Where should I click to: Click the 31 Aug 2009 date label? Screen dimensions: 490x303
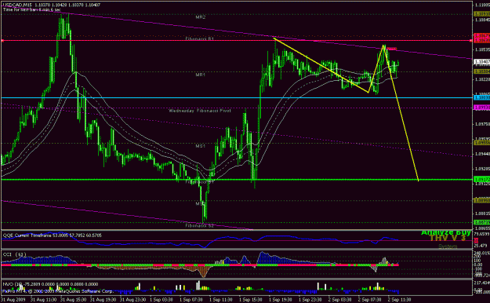[13, 300]
